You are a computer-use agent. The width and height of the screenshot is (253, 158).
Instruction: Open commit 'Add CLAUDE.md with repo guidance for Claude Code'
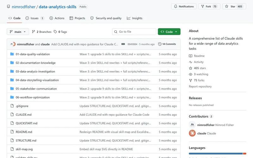[114, 115]
